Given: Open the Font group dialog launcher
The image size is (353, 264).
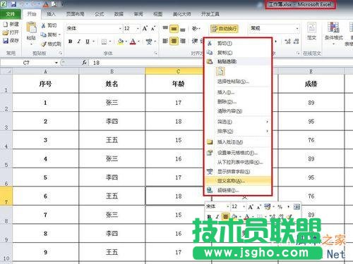Looking at the screenshot, I should click(x=155, y=54).
